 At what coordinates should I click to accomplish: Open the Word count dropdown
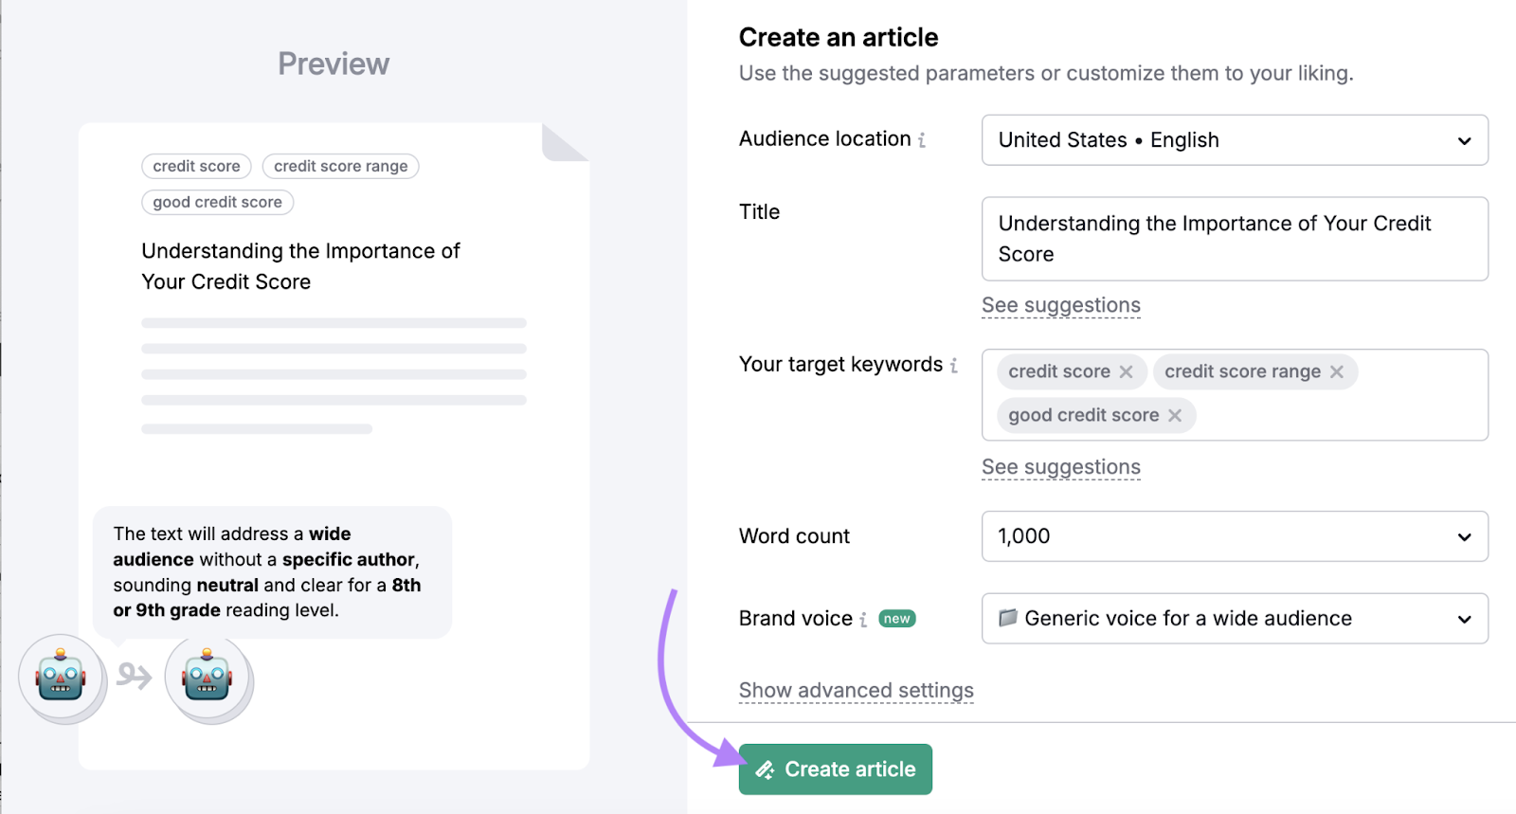tap(1235, 536)
